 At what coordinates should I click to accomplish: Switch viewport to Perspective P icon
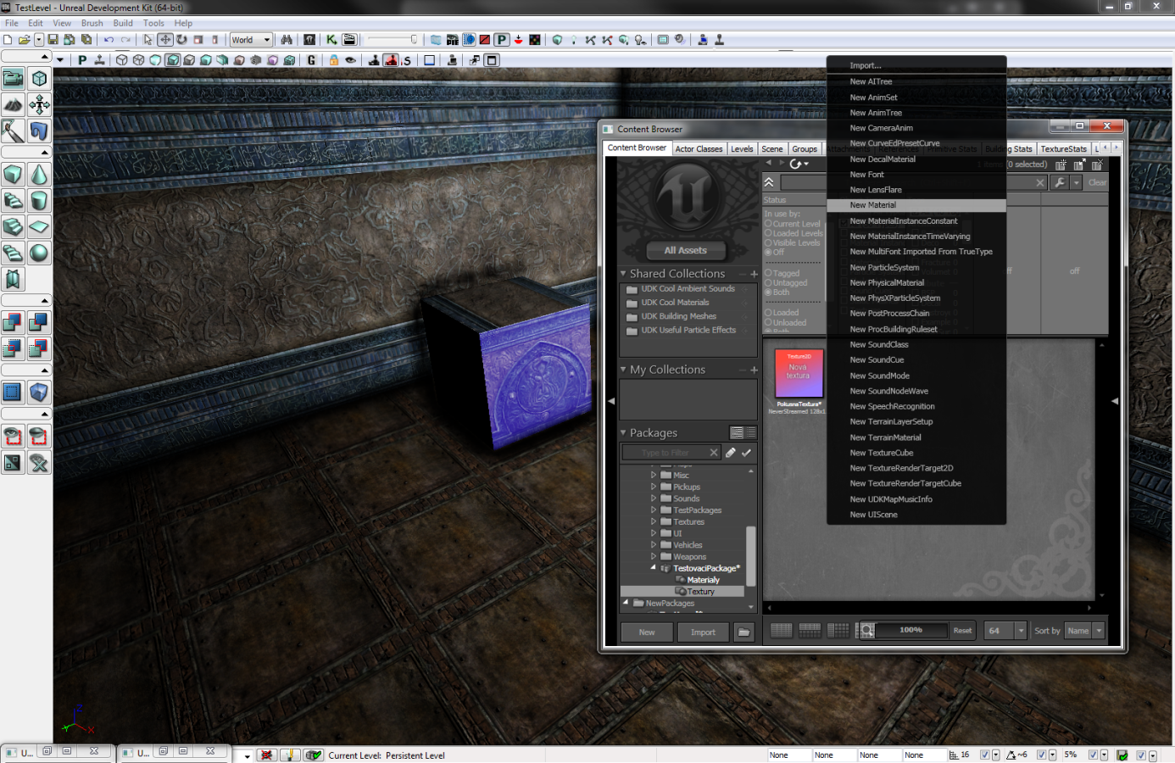point(82,60)
